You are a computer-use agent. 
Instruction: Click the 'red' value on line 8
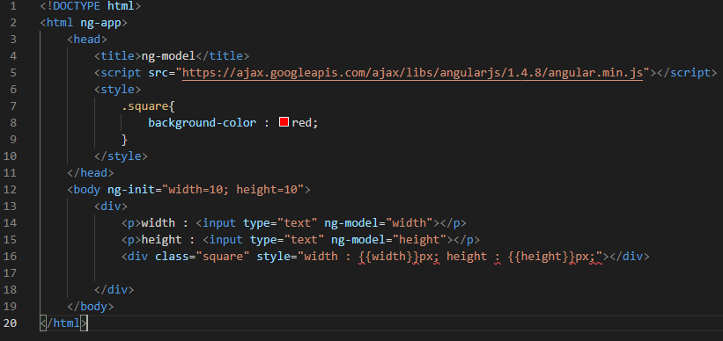tap(301, 123)
